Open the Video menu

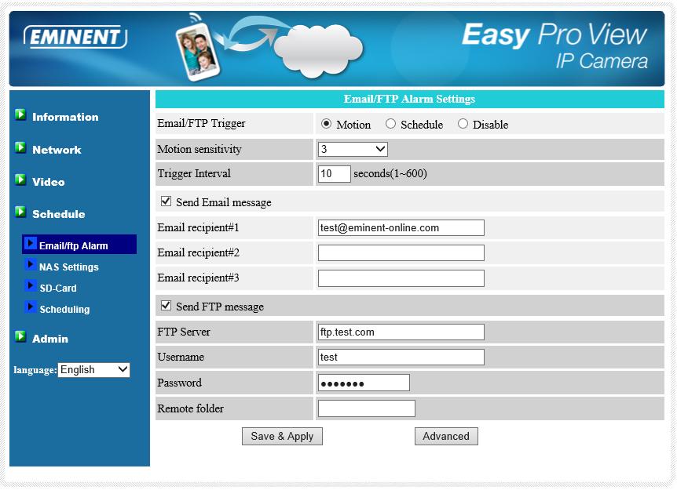point(49,182)
